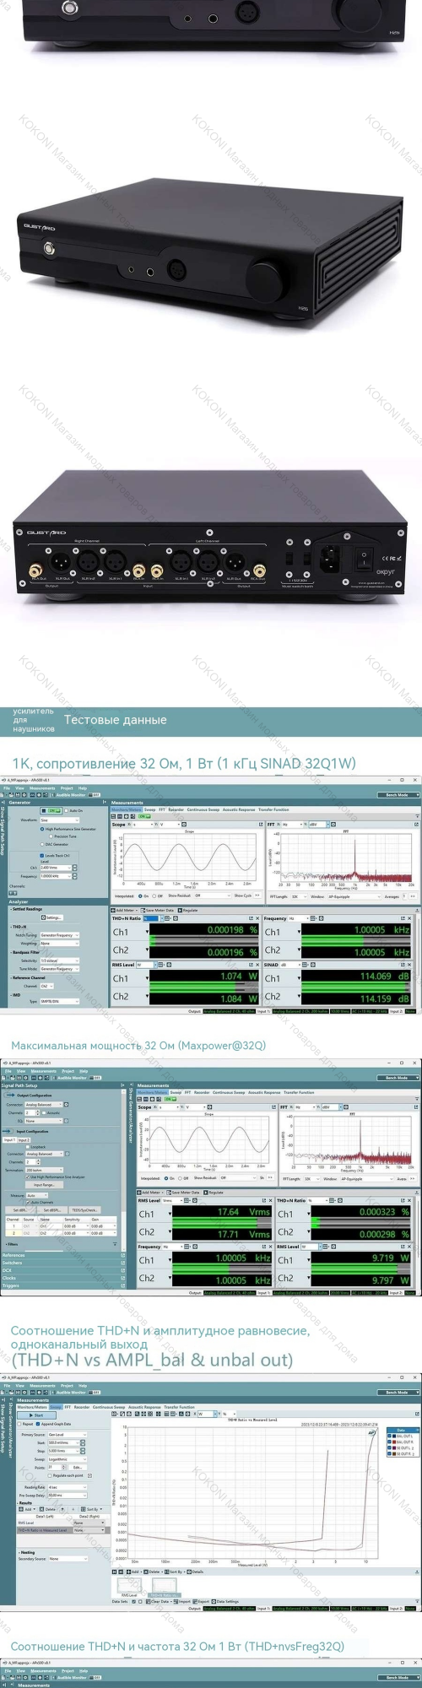Close the THD+N Ratio meter in SINAD screenshot

[x=258, y=918]
